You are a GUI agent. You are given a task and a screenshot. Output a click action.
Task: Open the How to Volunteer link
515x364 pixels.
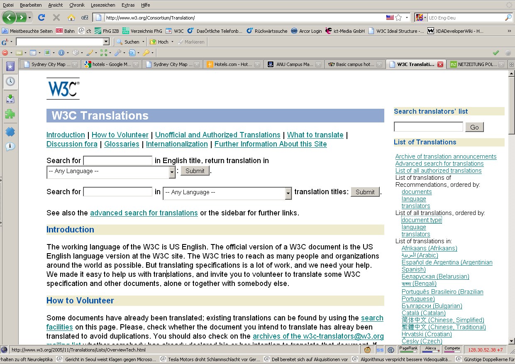(120, 135)
